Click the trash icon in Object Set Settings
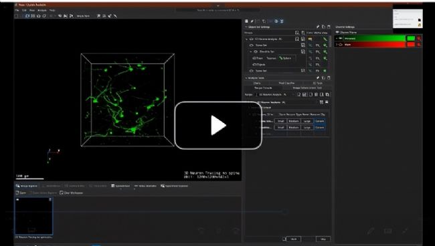435x246 pixels. (329, 27)
